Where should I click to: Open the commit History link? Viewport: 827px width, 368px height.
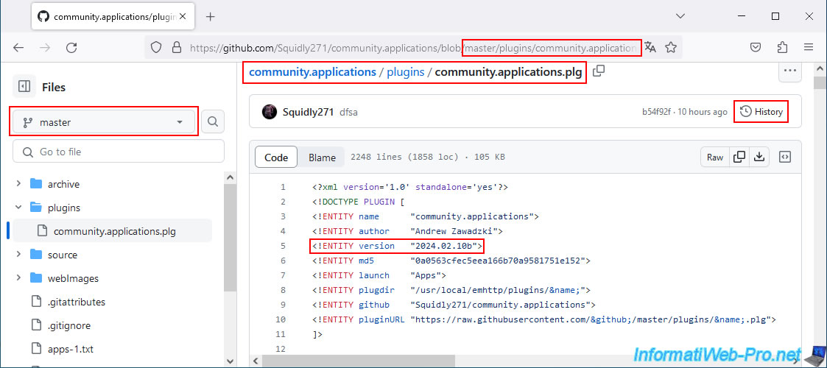[x=761, y=112]
